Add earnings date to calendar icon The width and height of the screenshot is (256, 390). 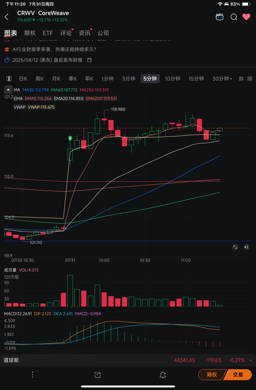(x=90, y=60)
